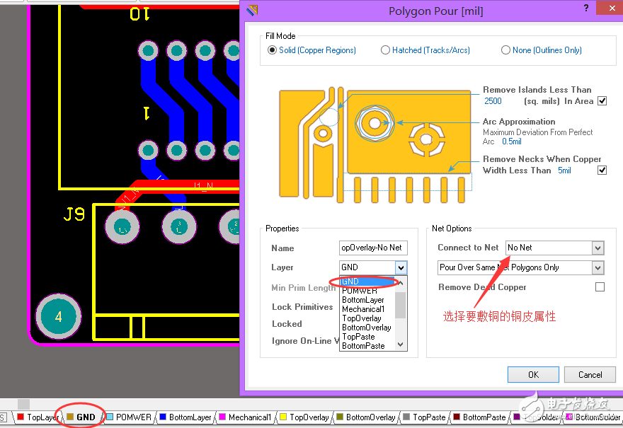The image size is (623, 428).
Task: Enable Remove Dead Copper checkbox
Action: coord(600,287)
